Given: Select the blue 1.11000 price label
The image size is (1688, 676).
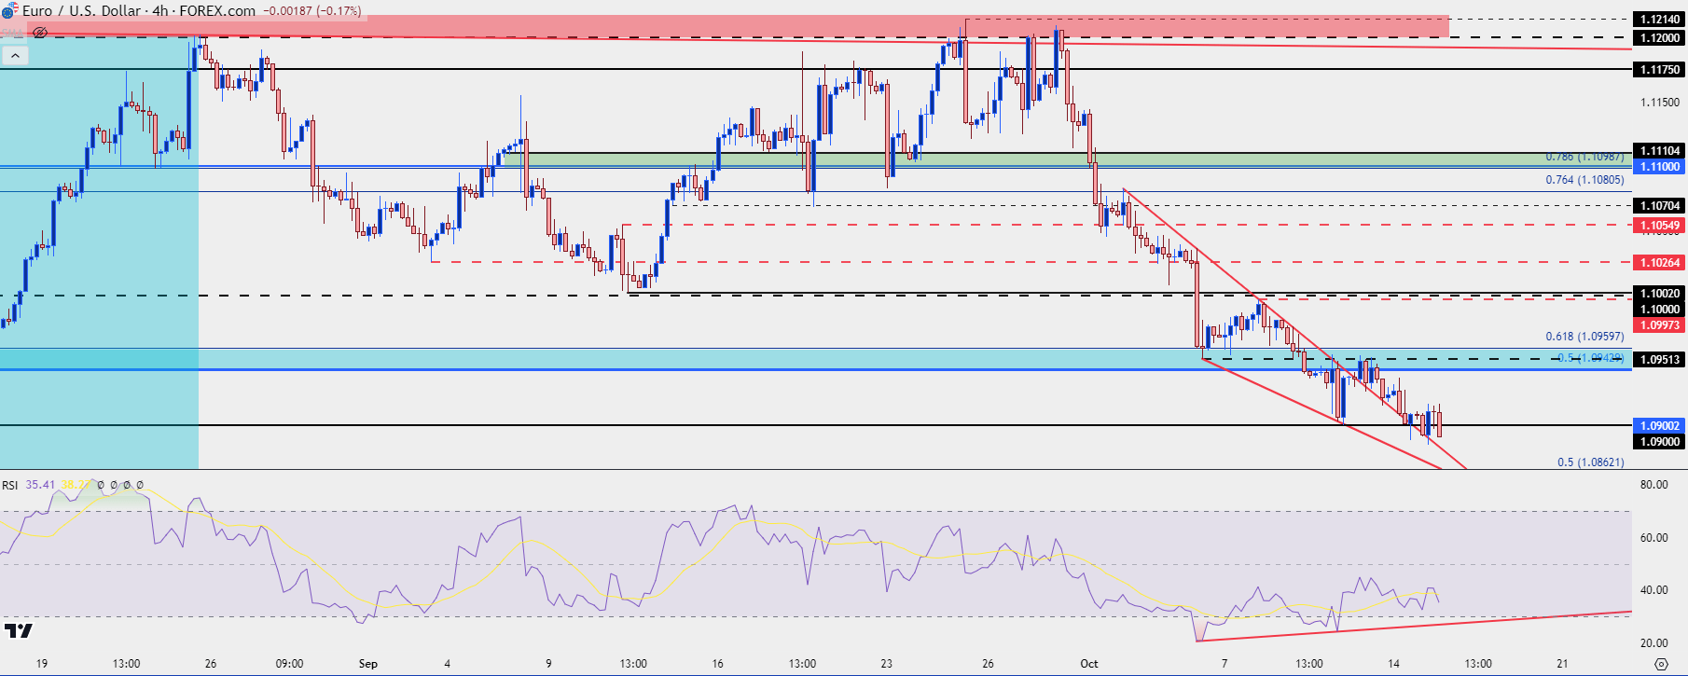Looking at the screenshot, I should pyautogui.click(x=1660, y=166).
